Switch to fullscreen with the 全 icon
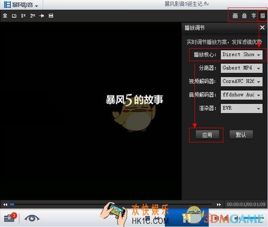The width and height of the screenshot is (268, 227). [5, 16]
